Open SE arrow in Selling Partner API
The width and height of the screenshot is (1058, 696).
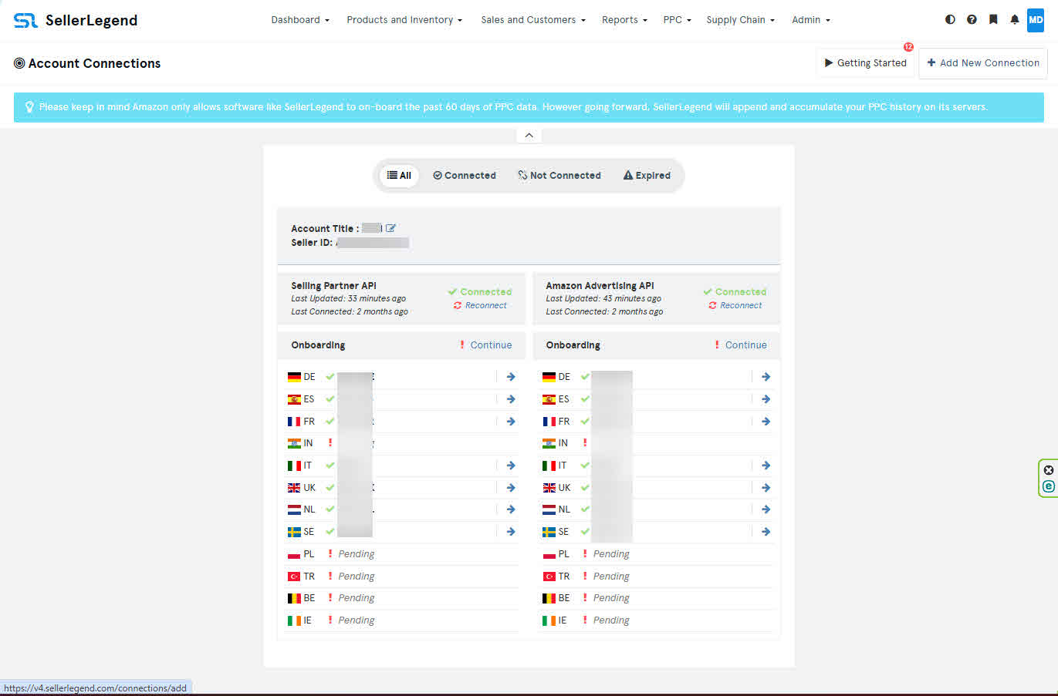[x=511, y=532]
